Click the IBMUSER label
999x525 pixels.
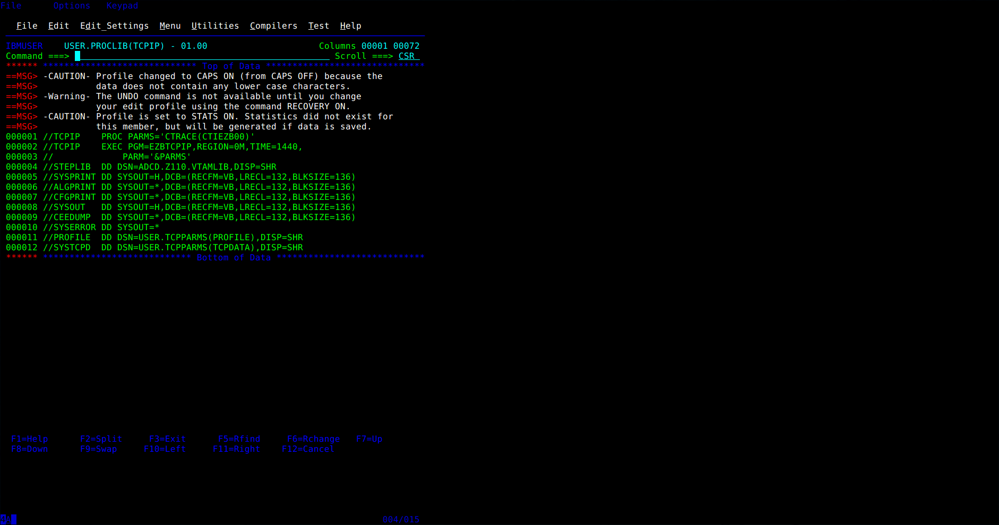pos(24,46)
